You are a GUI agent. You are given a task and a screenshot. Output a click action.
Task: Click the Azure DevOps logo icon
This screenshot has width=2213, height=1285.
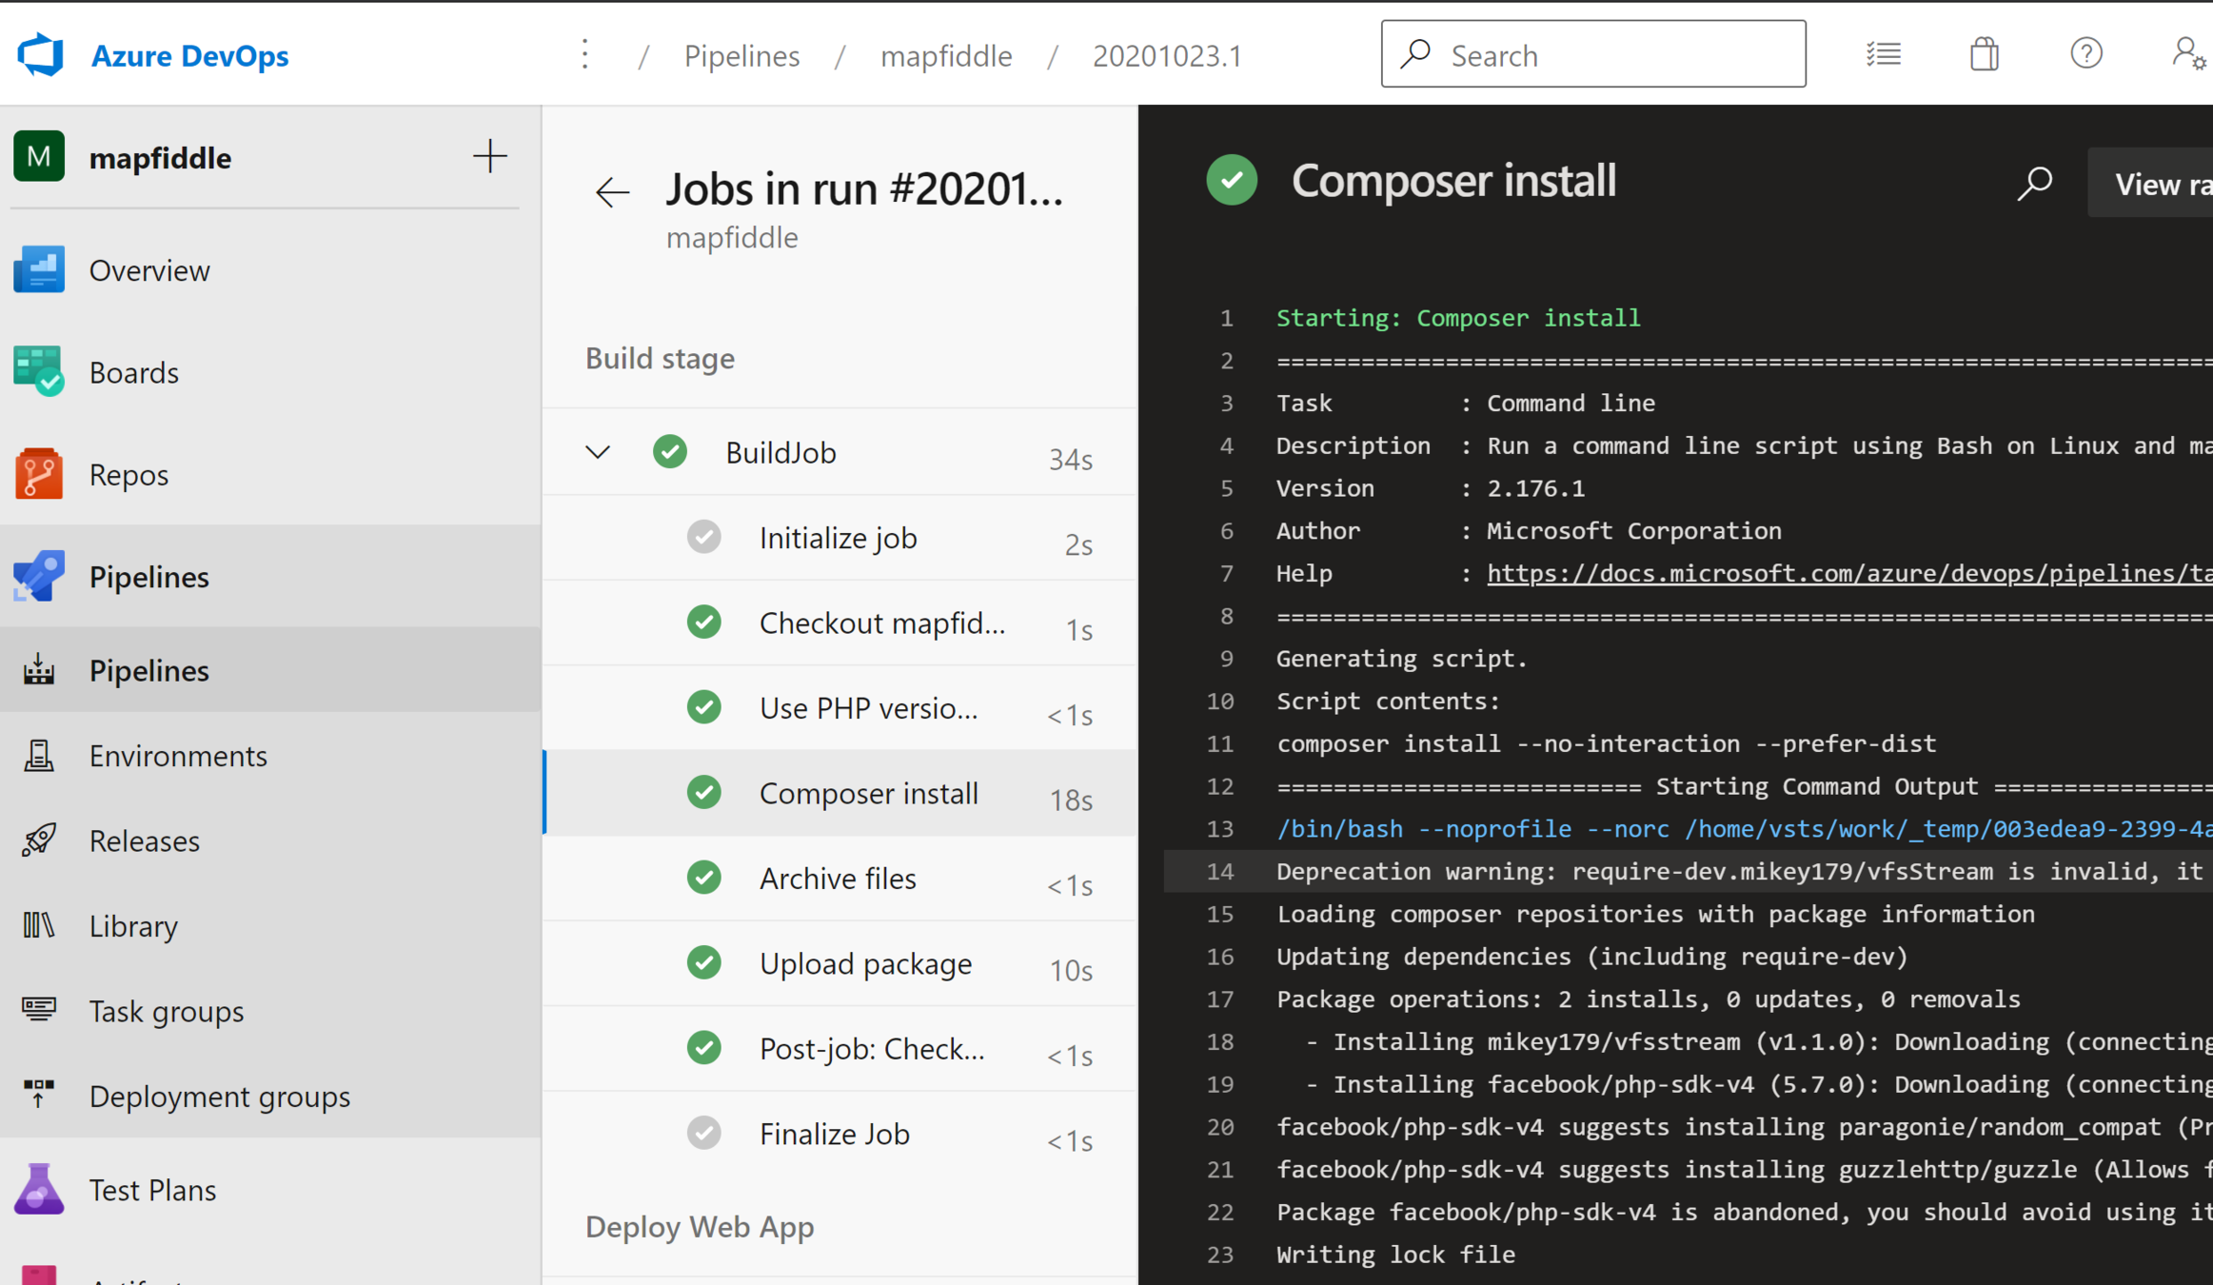(x=40, y=54)
